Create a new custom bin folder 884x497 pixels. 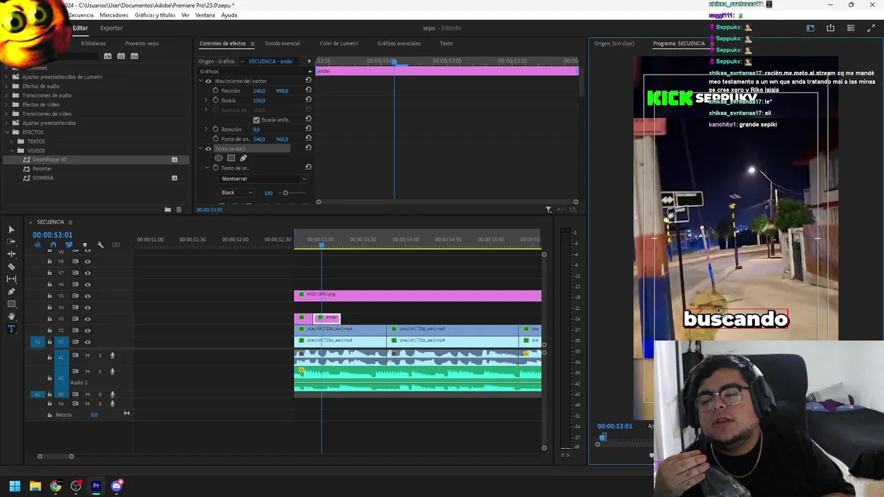(x=167, y=209)
